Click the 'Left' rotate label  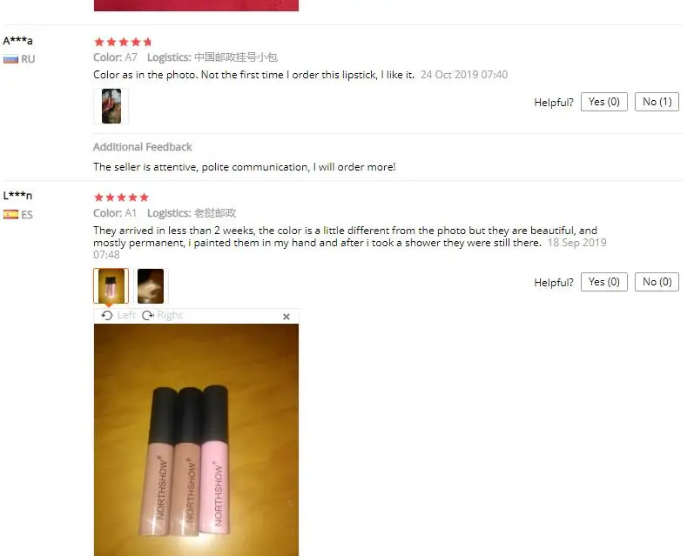tap(126, 315)
